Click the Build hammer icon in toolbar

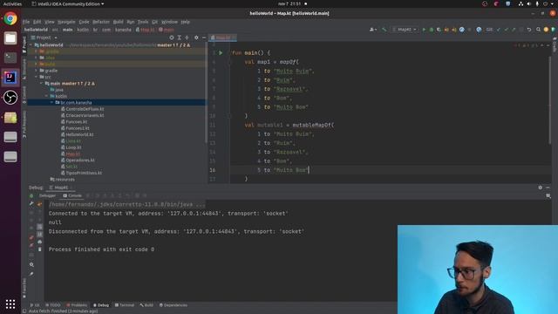click(384, 30)
